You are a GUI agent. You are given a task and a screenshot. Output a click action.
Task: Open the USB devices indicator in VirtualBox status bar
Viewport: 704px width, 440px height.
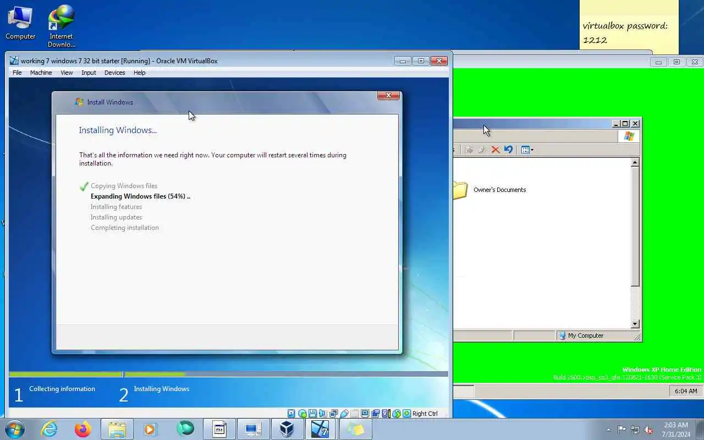tap(344, 414)
